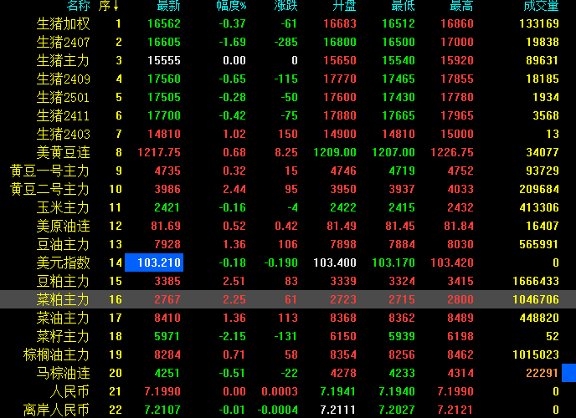
Task: Click the volume value 413306
Action: 539,207
